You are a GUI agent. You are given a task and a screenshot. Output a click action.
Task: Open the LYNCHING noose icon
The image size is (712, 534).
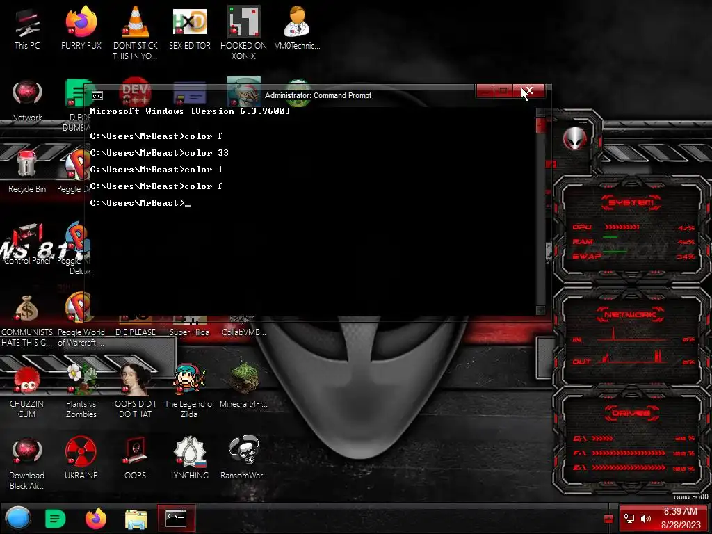190,459
